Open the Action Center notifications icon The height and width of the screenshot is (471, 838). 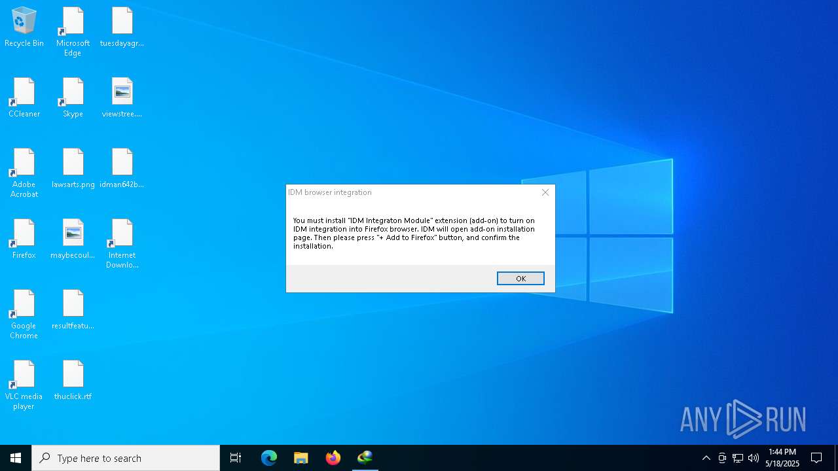816,458
